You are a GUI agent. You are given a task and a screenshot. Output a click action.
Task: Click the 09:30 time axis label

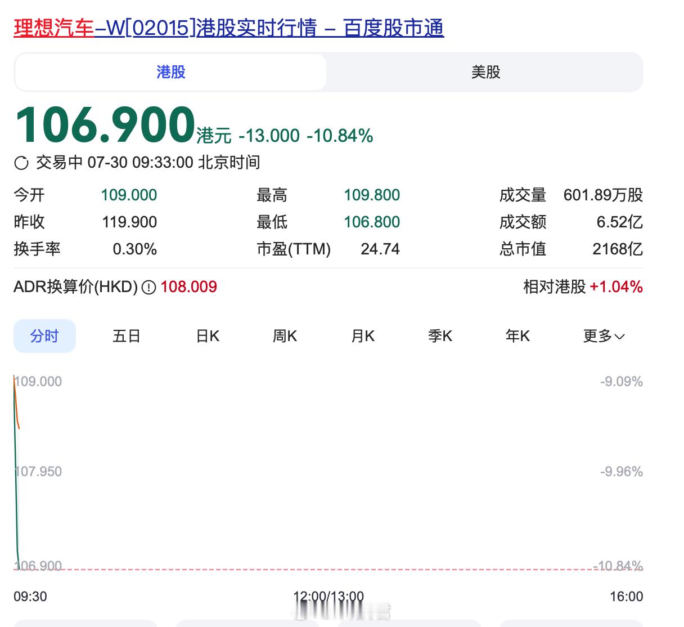30,597
